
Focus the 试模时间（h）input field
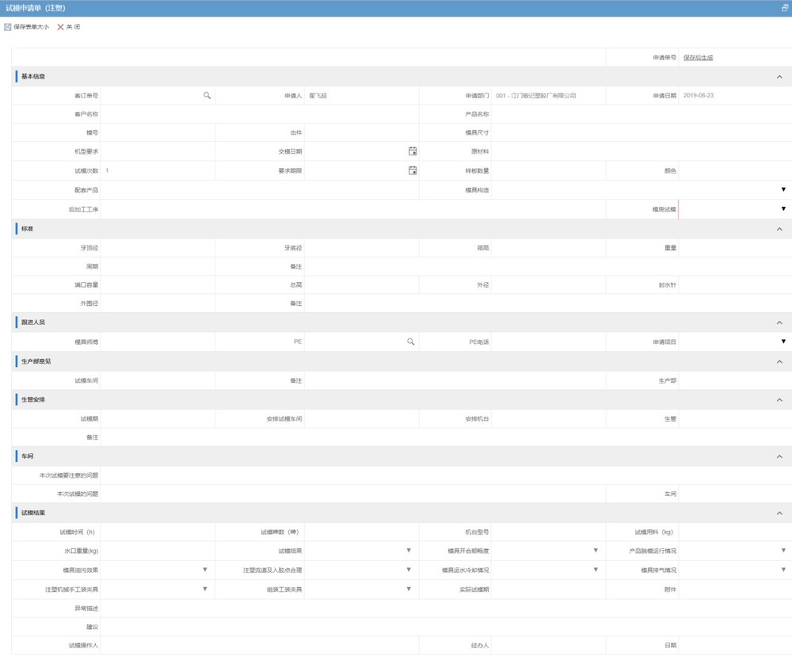(158, 532)
